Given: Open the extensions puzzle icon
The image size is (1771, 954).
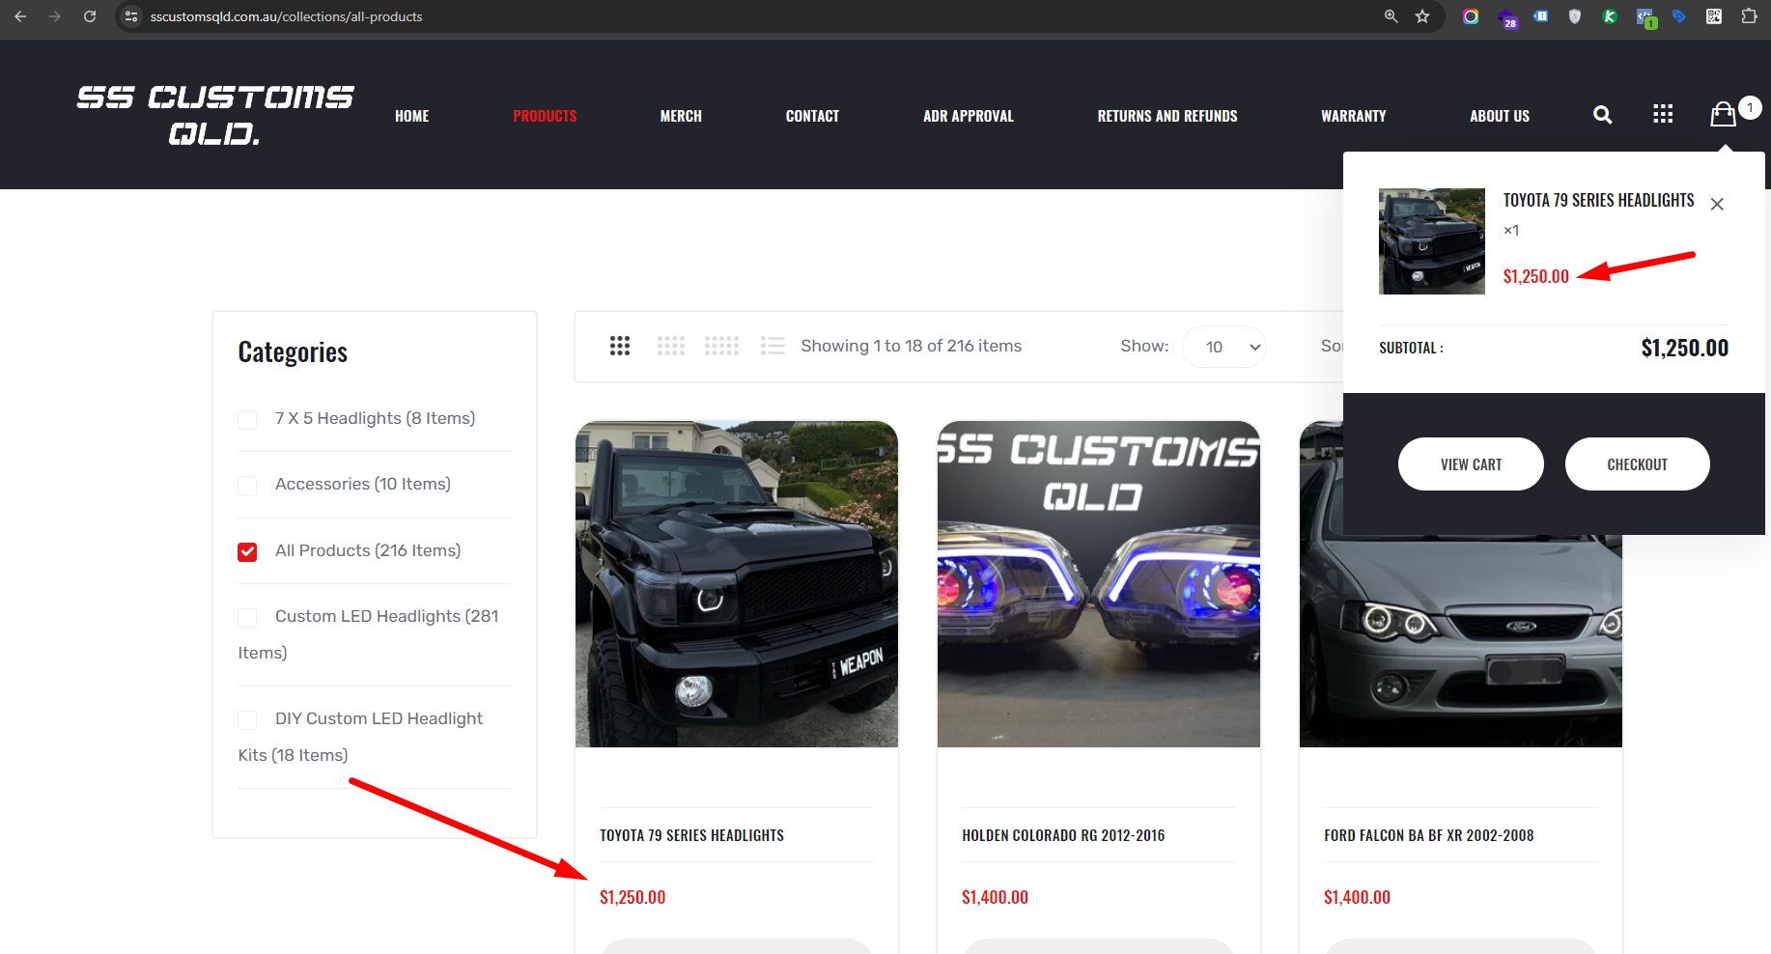Looking at the screenshot, I should [x=1749, y=16].
